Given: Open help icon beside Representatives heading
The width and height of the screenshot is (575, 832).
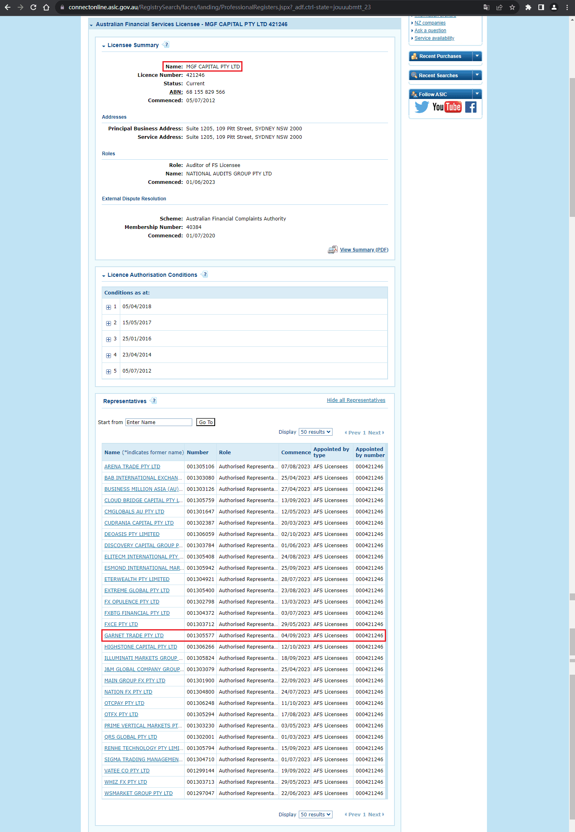Looking at the screenshot, I should tap(154, 401).
